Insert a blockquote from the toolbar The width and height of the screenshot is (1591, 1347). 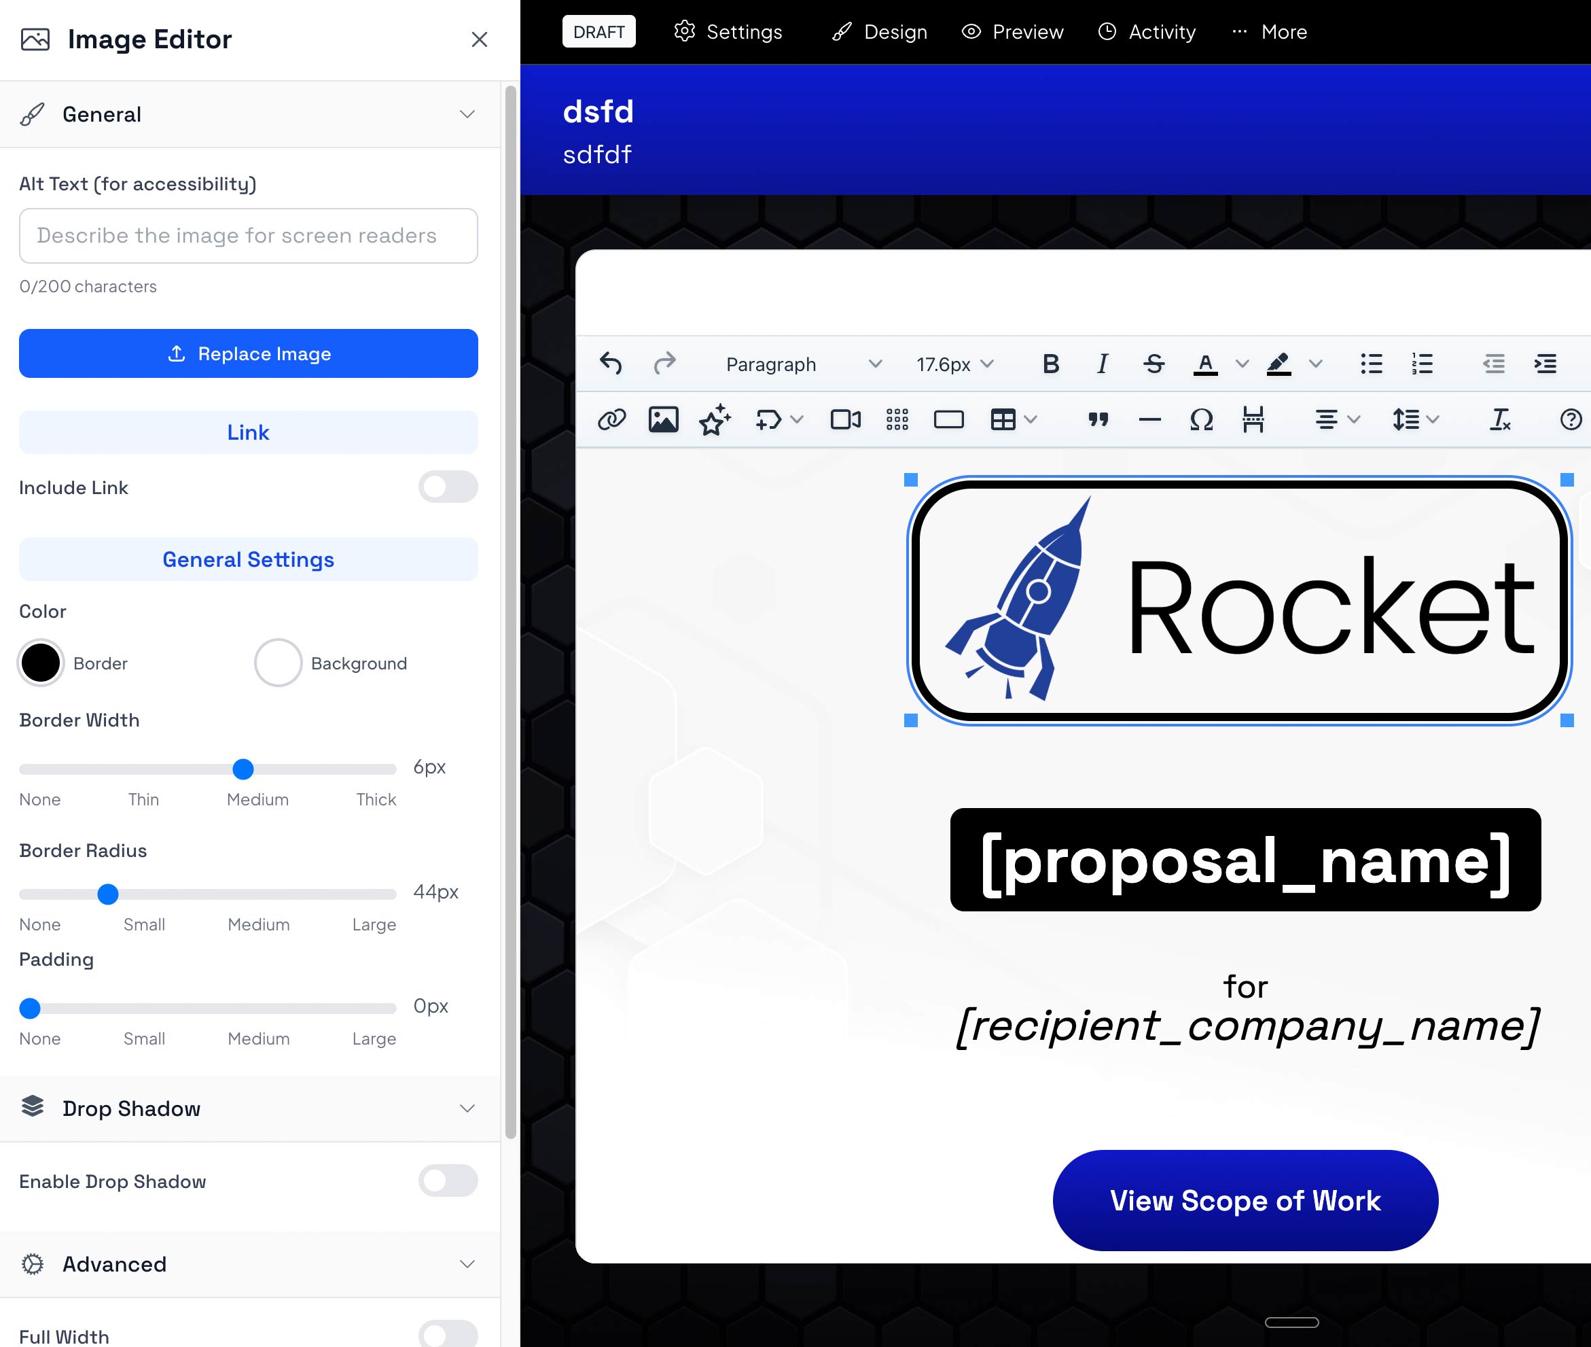(x=1098, y=419)
